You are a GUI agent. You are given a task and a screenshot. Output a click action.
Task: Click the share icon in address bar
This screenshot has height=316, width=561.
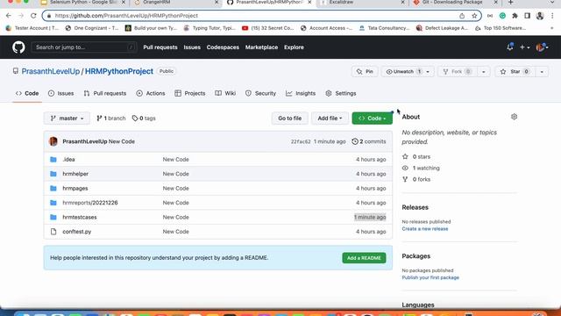tap(462, 16)
